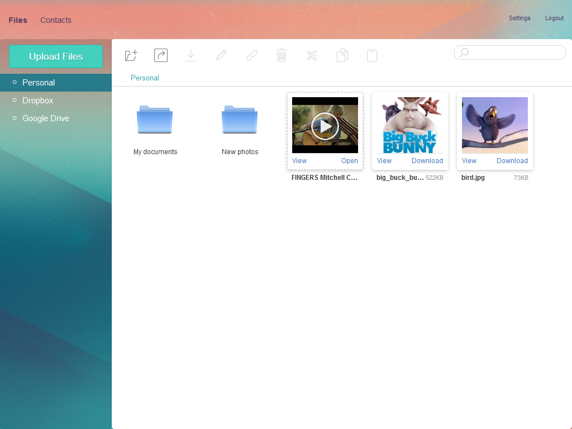Click the new folder icon in toolbar
572x429 pixels.
tap(131, 55)
